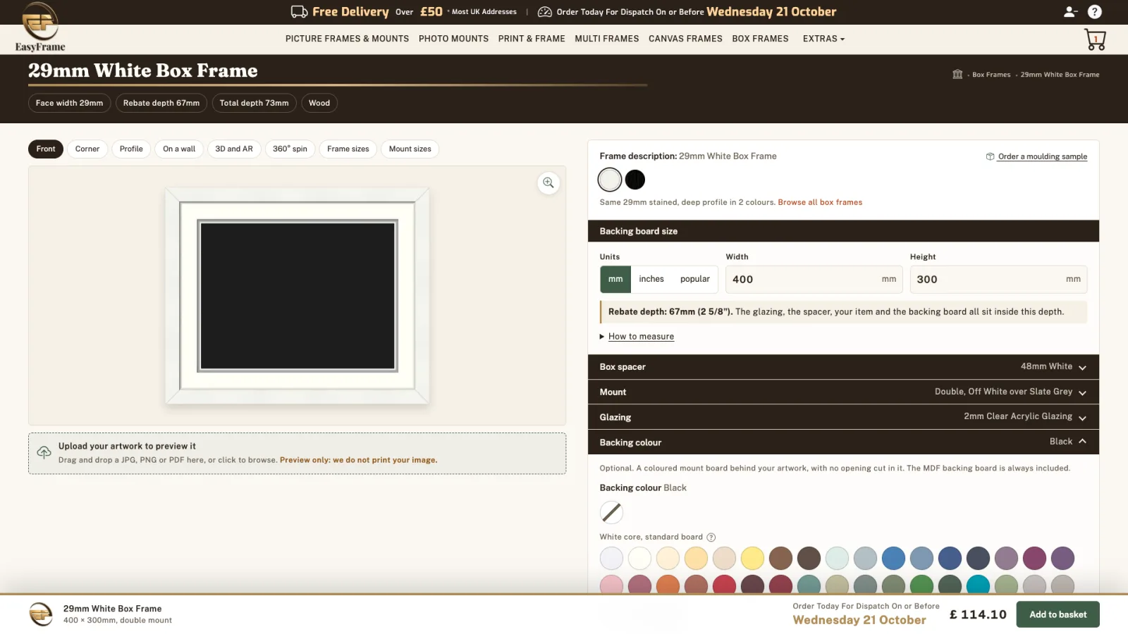Click the Face width 29mm pill

[x=69, y=103]
